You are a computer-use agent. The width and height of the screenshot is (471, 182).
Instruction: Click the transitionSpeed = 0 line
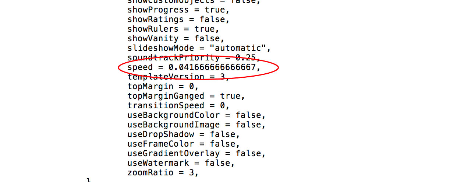179,106
